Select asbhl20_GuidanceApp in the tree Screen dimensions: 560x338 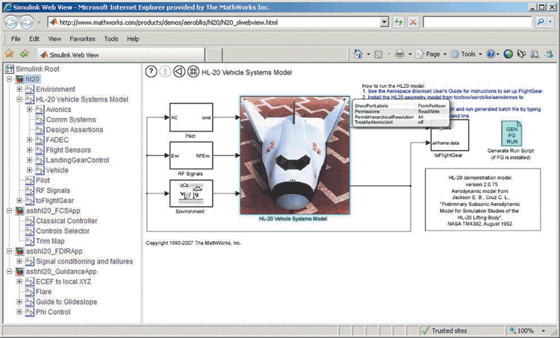(60, 272)
